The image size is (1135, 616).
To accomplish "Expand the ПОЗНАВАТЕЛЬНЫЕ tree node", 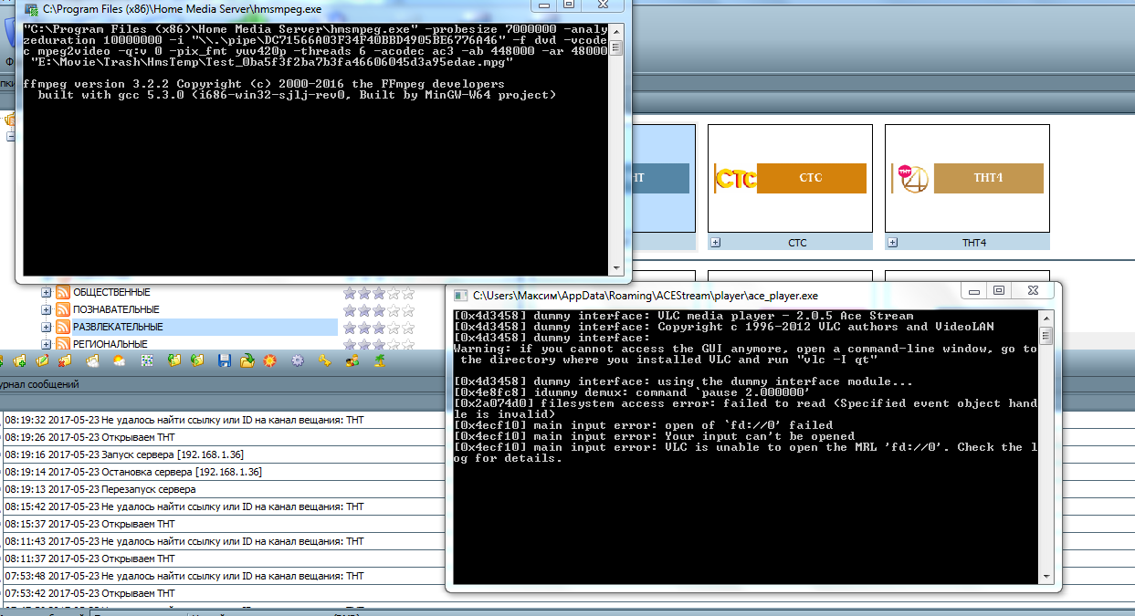I will point(47,309).
